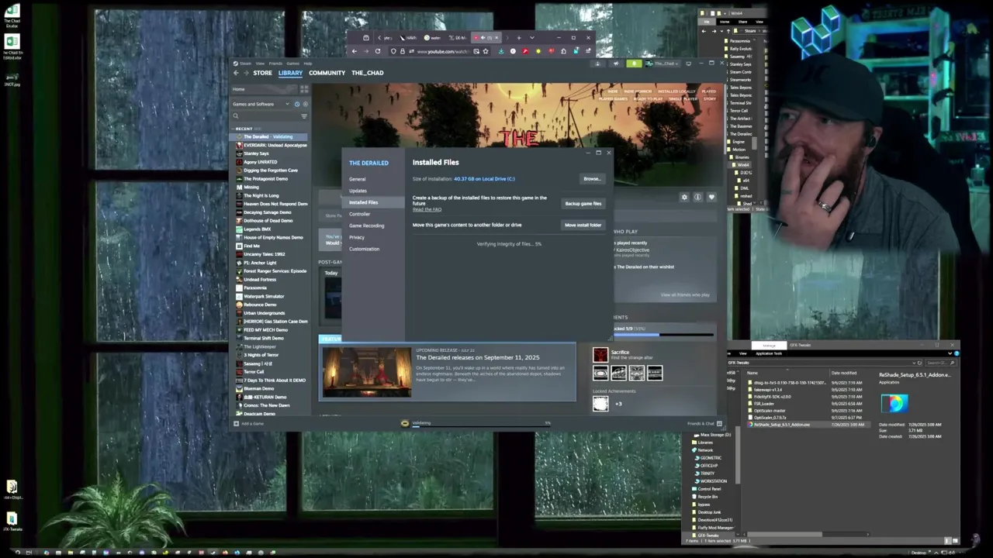Select Agony UNRATED in the Steam library
This screenshot has width=993, height=558.
pyautogui.click(x=260, y=162)
